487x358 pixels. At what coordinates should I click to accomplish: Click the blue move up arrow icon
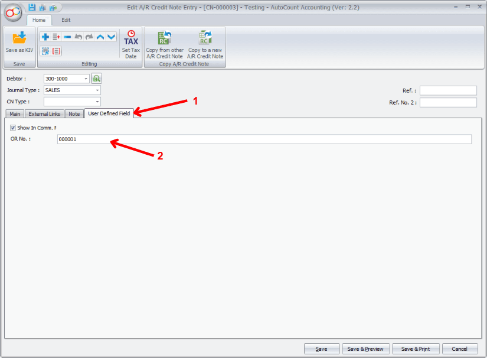coord(100,37)
